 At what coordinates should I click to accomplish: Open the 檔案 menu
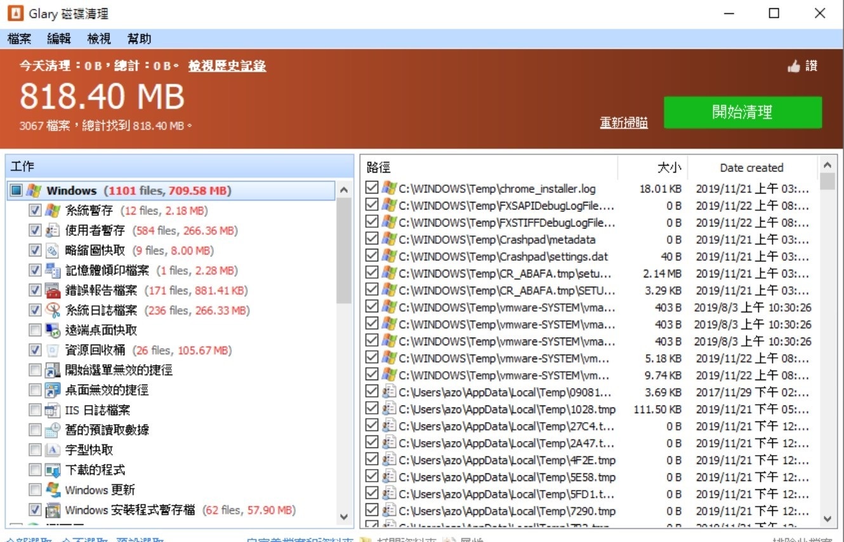pos(20,39)
